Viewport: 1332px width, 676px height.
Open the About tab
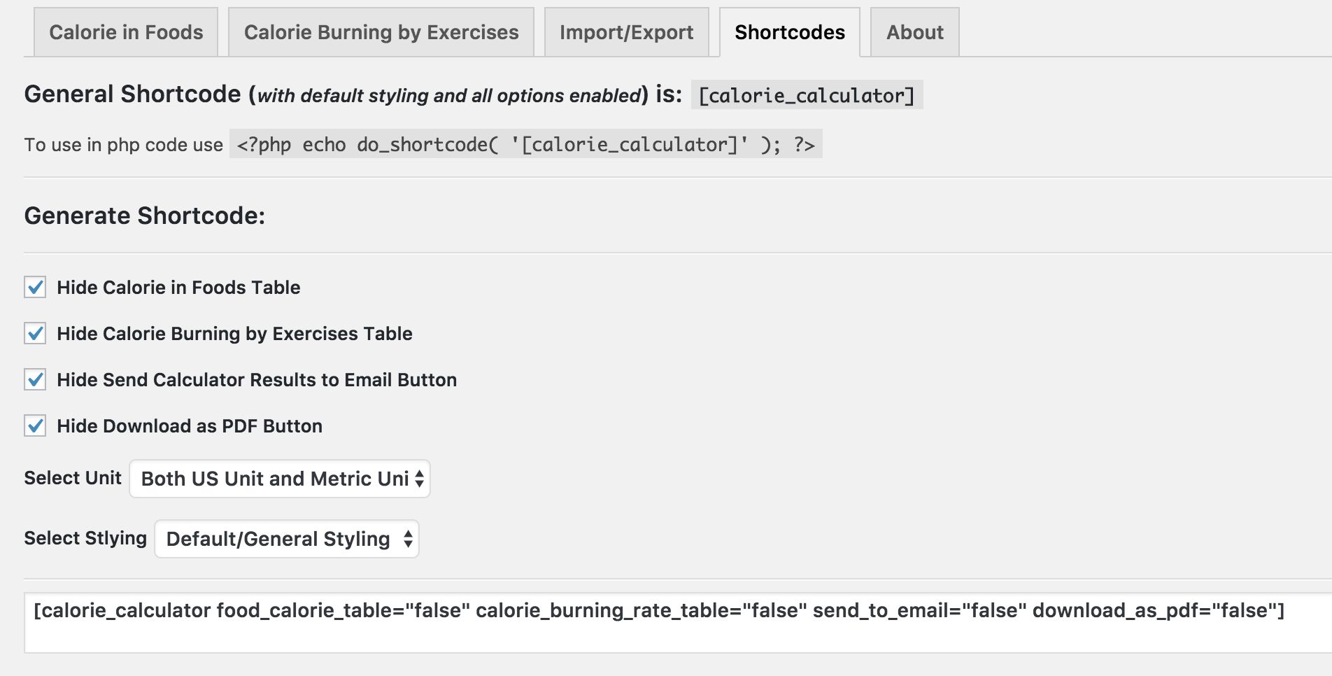[x=914, y=32]
